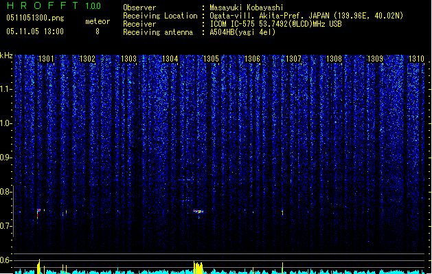This screenshot has height=274, width=432.
Task: Click the Receiver label
Action: coord(139,24)
